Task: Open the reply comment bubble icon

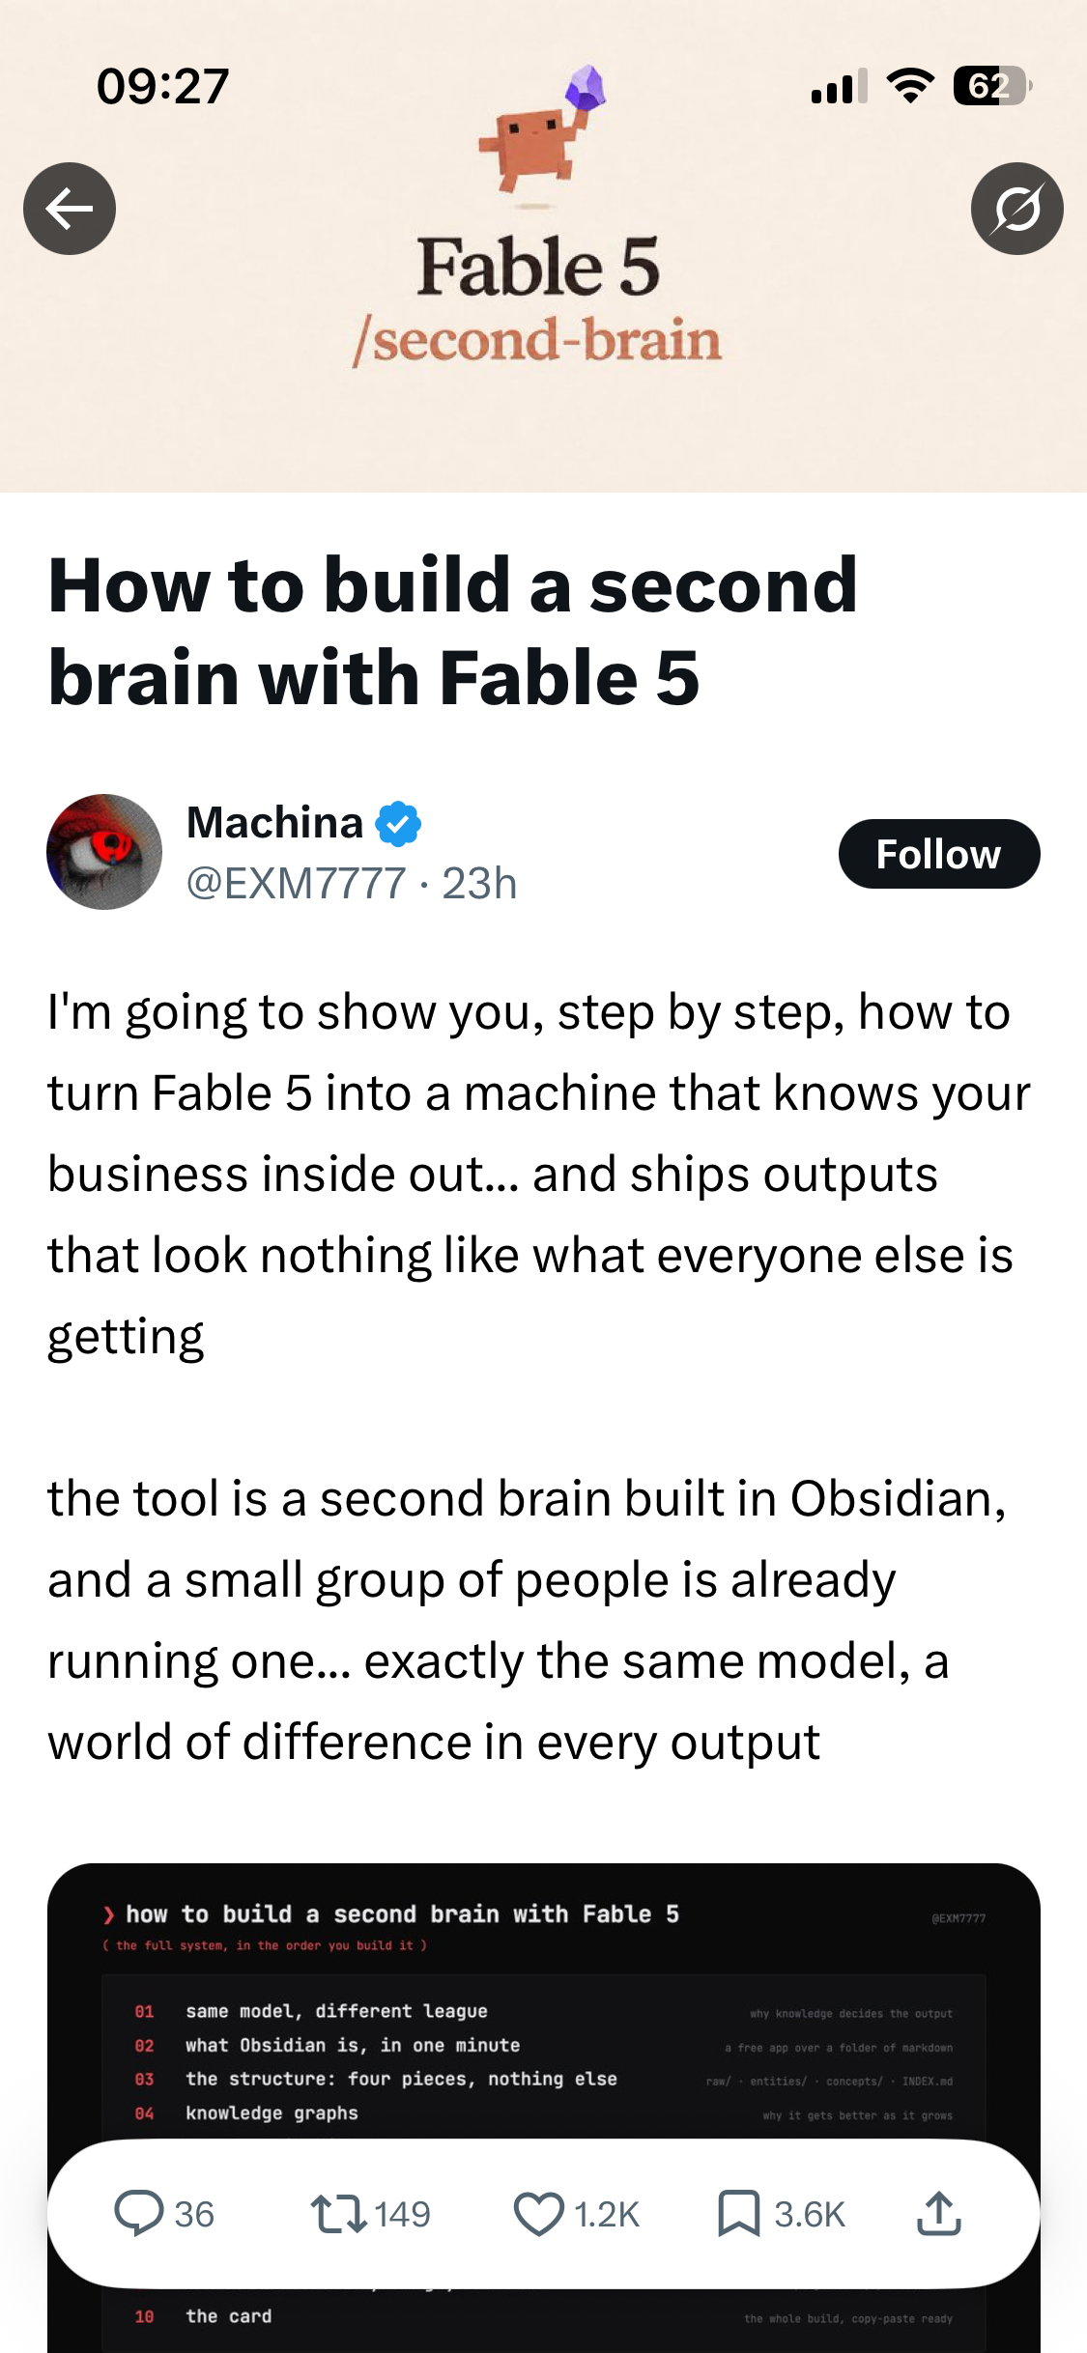Action: tap(139, 2213)
